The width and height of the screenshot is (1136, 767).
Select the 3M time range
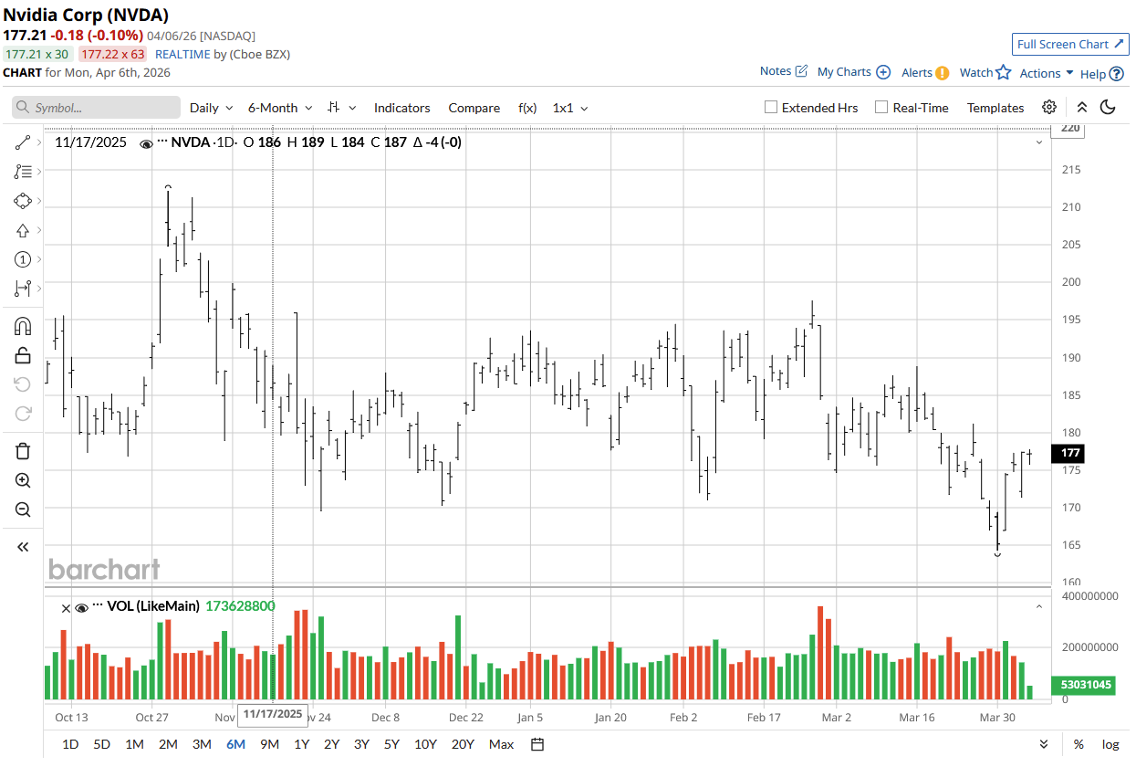pos(202,744)
